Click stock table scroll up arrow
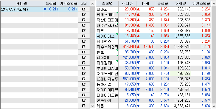The height and width of the screenshot is (110, 216). [x=214, y=4]
